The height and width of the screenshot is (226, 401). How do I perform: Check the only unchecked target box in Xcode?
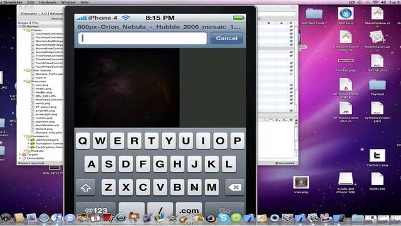click(x=291, y=74)
